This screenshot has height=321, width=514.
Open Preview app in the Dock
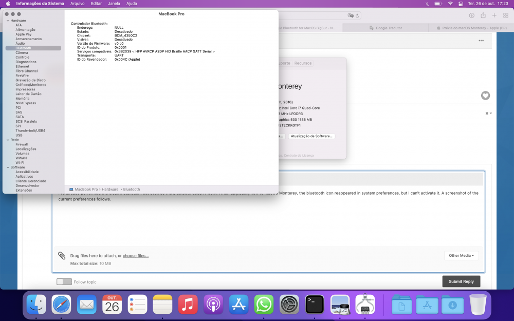click(x=340, y=304)
